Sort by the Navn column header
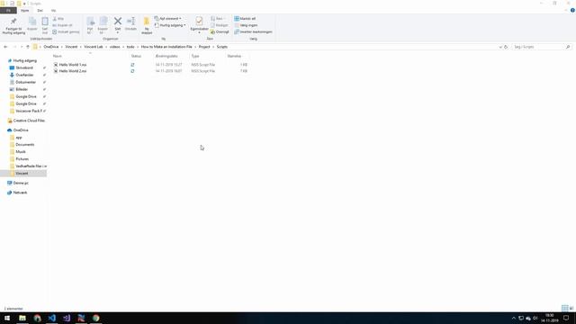 (58, 56)
